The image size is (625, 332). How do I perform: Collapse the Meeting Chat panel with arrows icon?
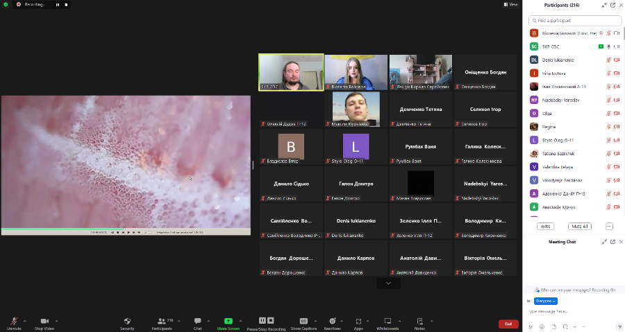tap(604, 242)
